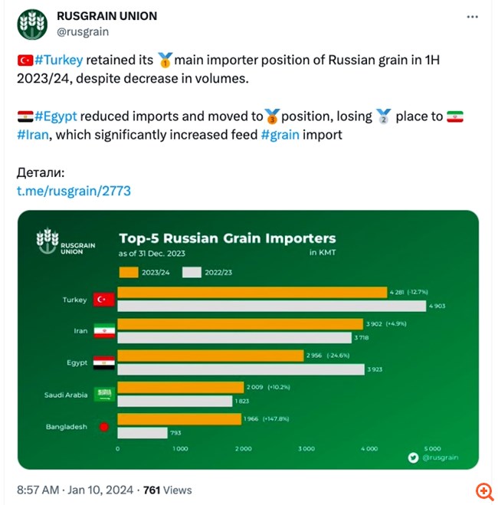Click the orange 2023/24 legend swatch
The image size is (498, 505).
tap(129, 271)
